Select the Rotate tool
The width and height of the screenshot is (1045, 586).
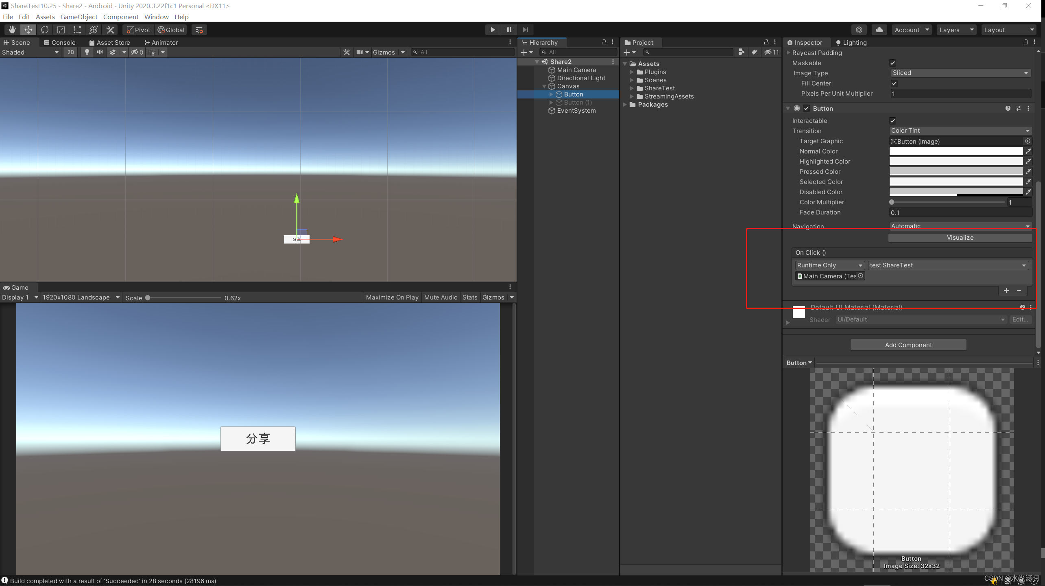tap(45, 30)
